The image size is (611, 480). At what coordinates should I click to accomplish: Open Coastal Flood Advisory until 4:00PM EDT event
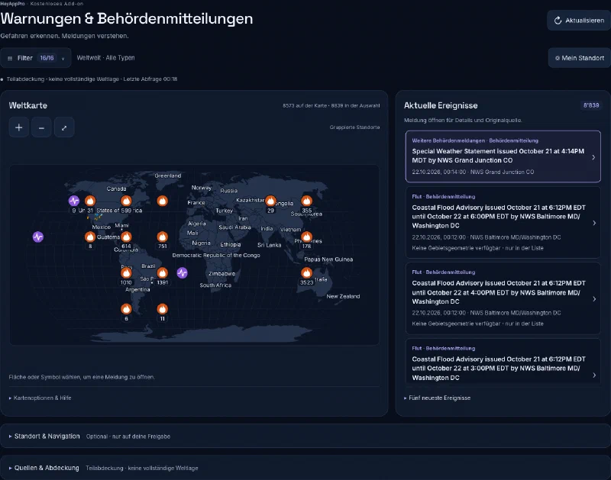click(503, 298)
